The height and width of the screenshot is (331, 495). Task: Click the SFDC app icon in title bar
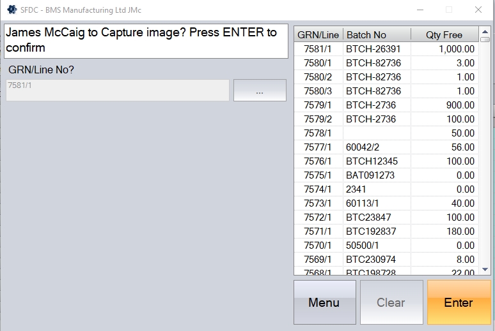coord(12,10)
